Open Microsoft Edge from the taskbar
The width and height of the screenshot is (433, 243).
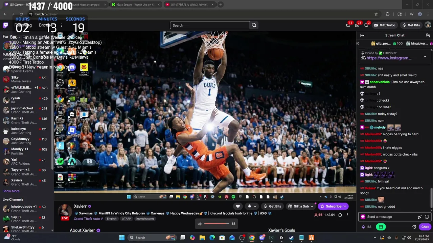[x=212, y=238]
